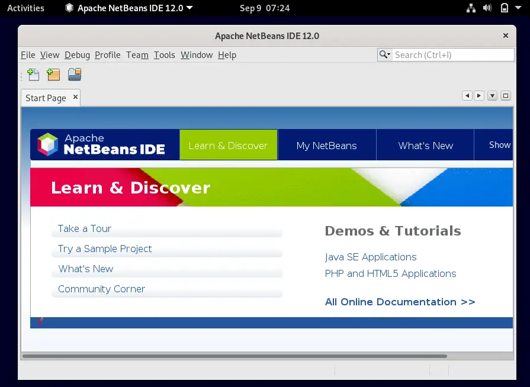The image size is (530, 387).
Task: Open the Window menu
Action: (197, 55)
